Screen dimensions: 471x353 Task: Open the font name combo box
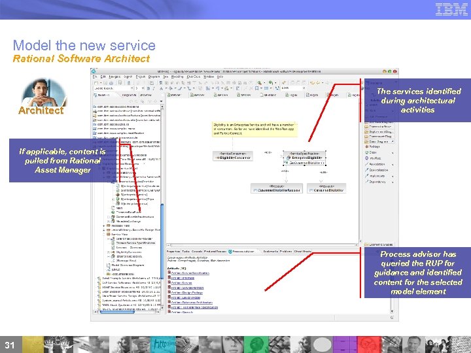[113, 88]
